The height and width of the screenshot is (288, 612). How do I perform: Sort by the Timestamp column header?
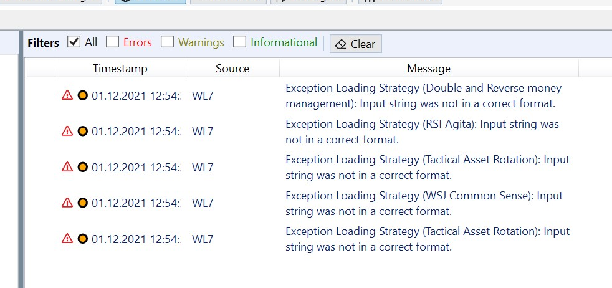point(120,69)
